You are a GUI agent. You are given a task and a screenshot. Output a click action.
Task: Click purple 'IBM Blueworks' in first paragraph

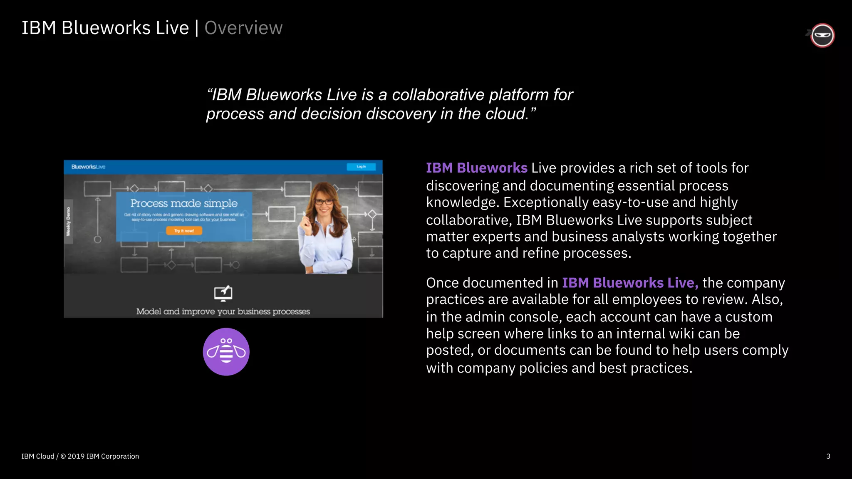(477, 168)
